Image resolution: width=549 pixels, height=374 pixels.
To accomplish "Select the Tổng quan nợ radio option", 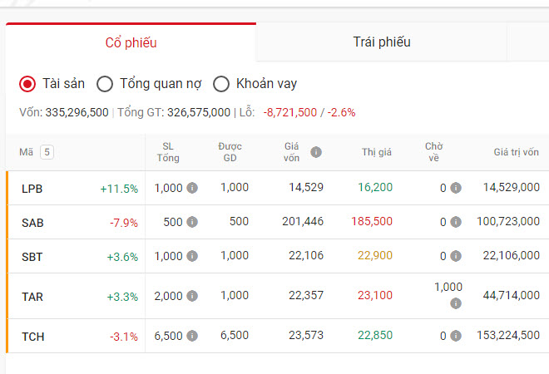I will [x=105, y=83].
